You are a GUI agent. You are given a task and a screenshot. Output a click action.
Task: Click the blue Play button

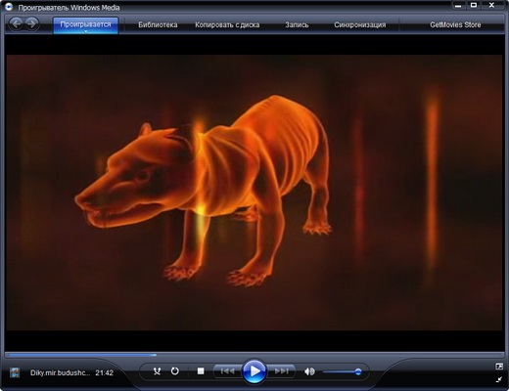tap(254, 370)
